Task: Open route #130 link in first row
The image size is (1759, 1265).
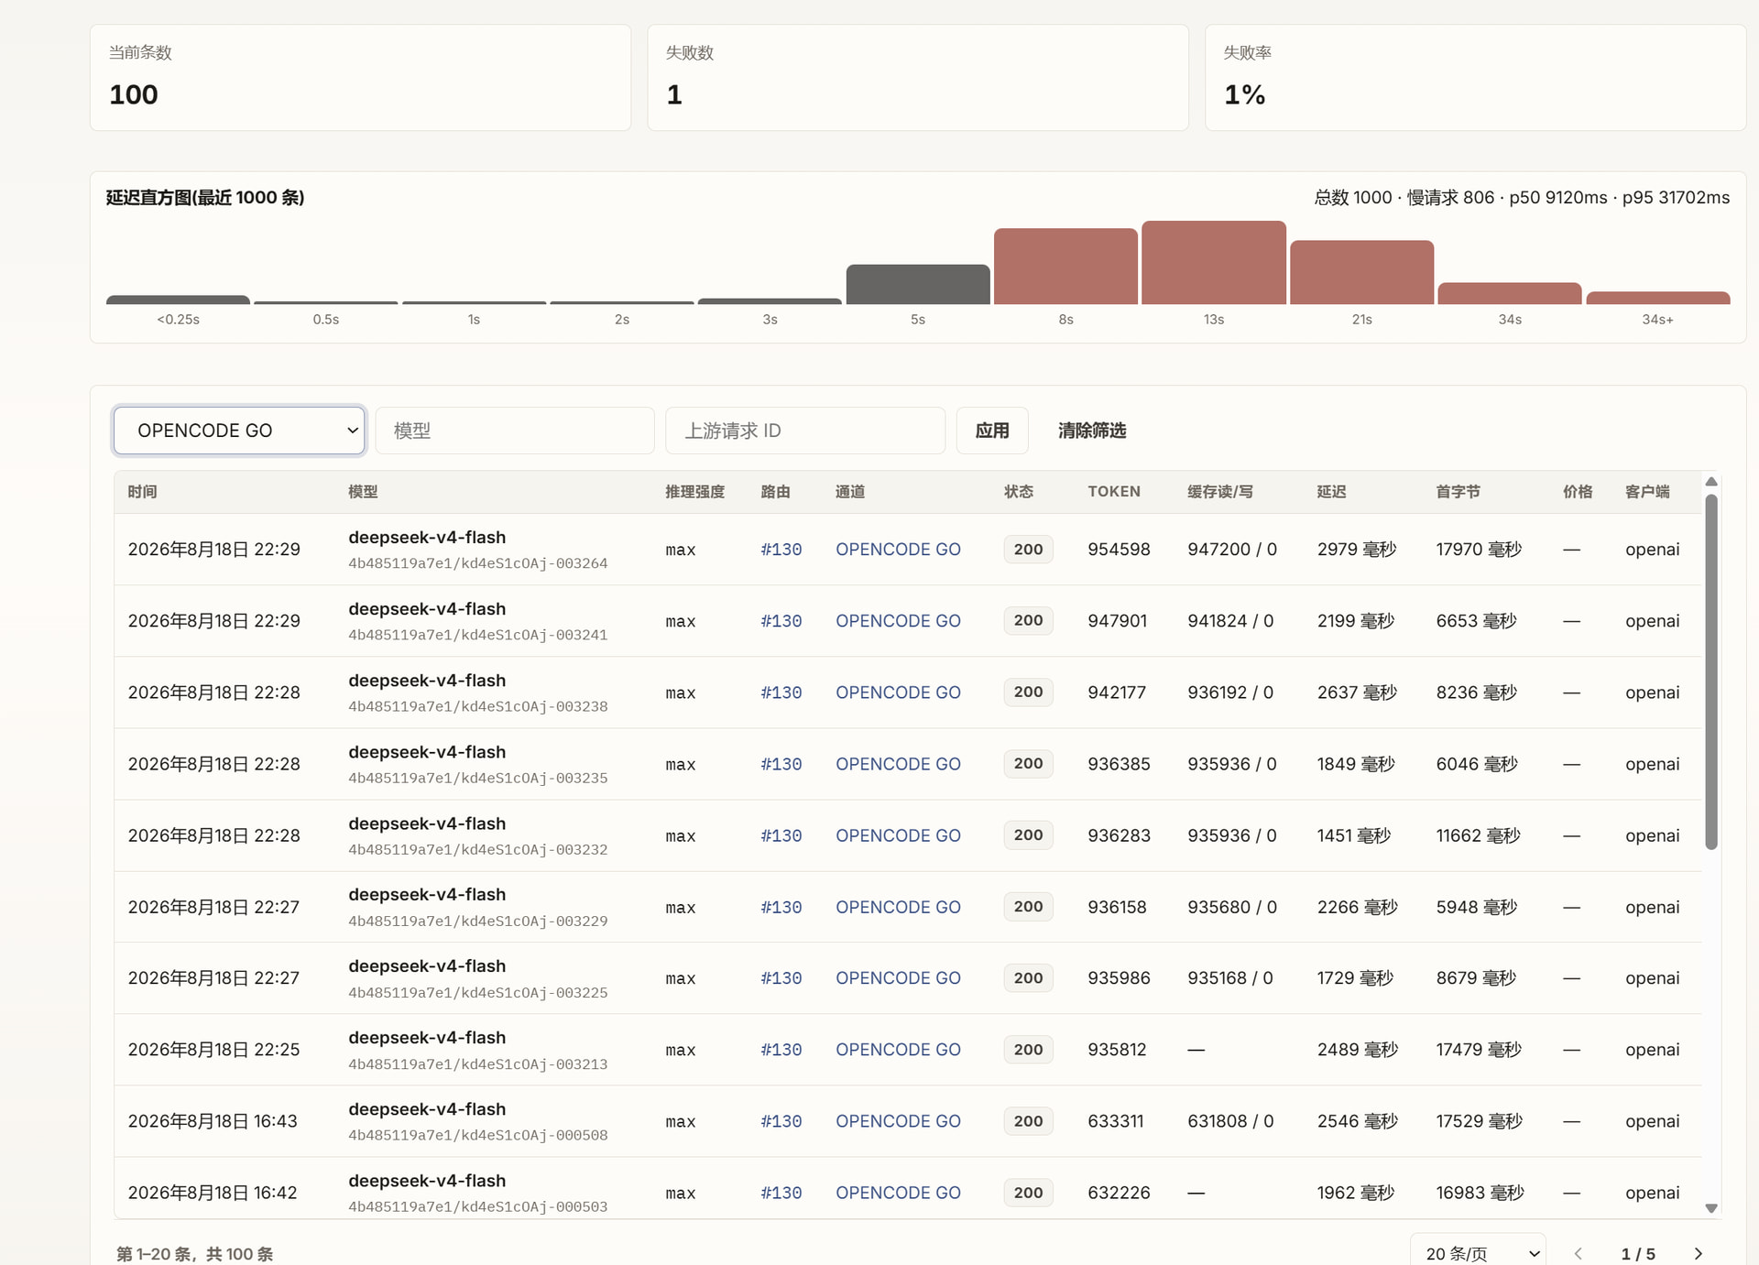Action: (x=781, y=550)
